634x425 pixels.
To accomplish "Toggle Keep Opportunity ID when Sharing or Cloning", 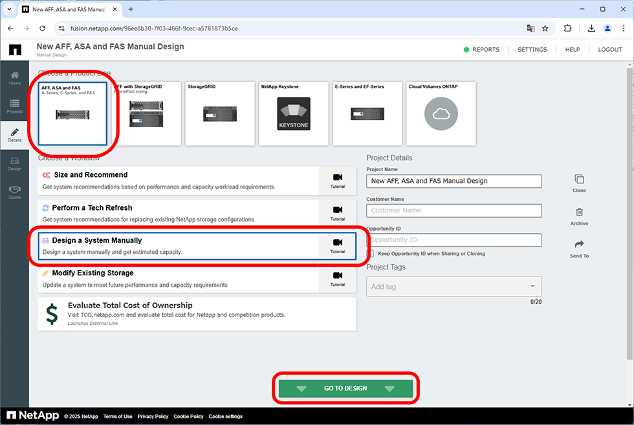I will [370, 253].
